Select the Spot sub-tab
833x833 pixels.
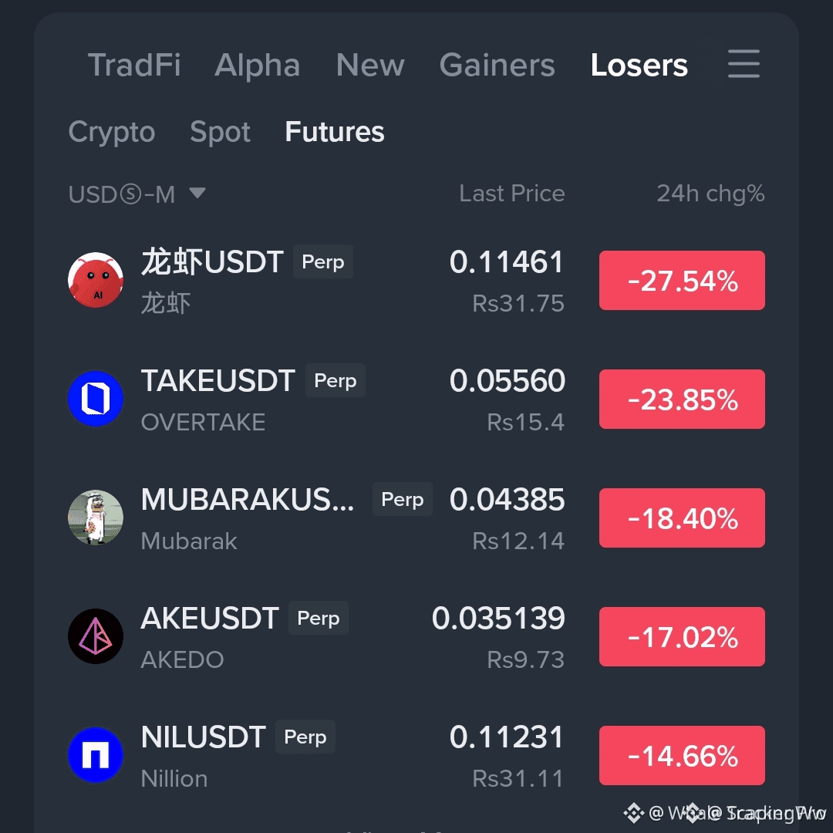click(x=220, y=132)
